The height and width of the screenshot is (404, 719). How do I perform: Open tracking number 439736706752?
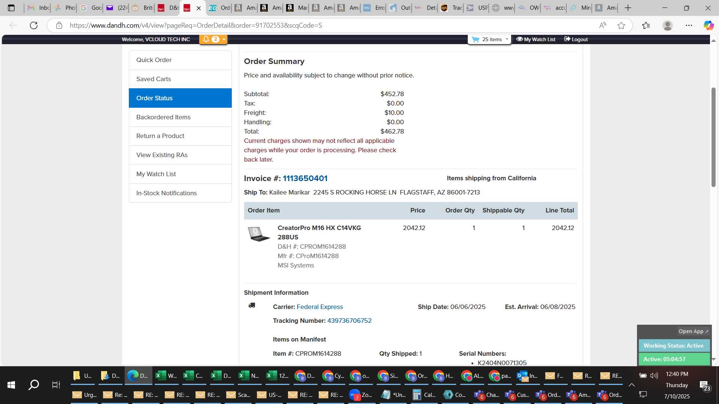pyautogui.click(x=349, y=321)
